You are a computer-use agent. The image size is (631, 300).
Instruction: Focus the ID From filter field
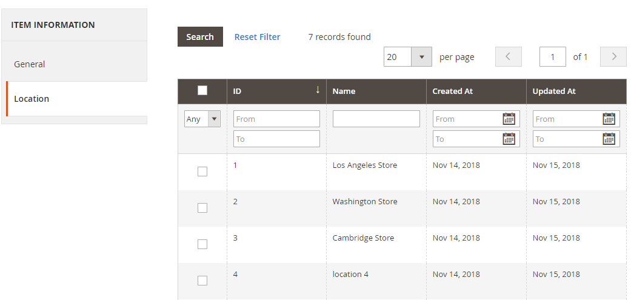pos(276,119)
